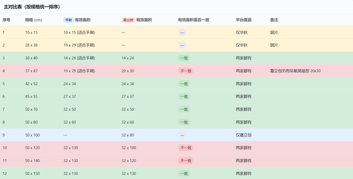Click 华秋 area 14 x 24 (适合手刷)

pyautogui.click(x=79, y=58)
